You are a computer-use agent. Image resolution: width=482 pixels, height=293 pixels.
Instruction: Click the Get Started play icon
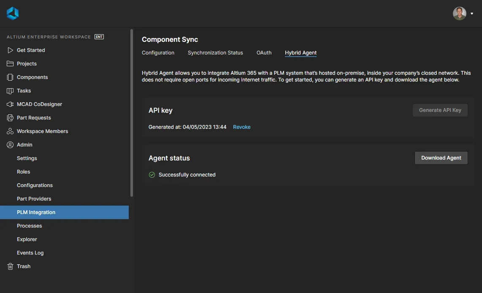[10, 50]
